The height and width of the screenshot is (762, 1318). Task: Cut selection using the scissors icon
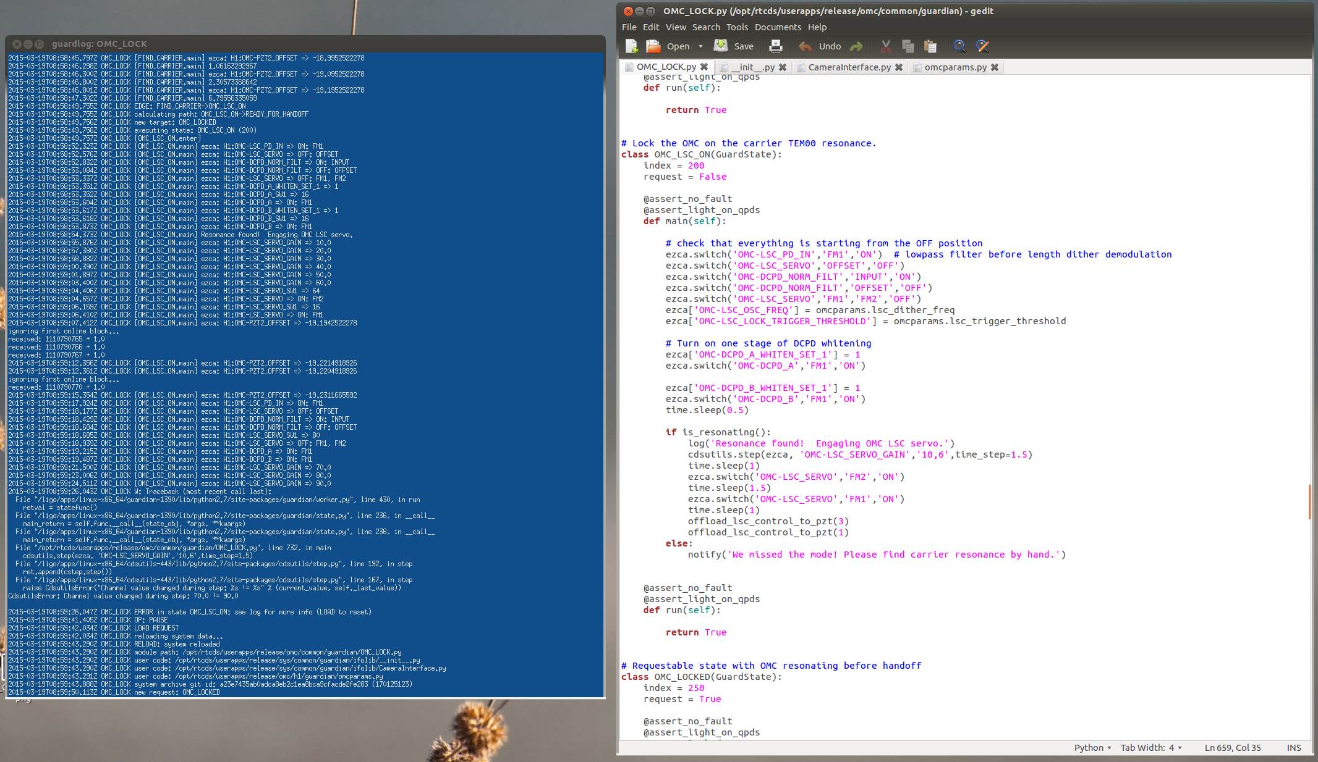tap(886, 46)
